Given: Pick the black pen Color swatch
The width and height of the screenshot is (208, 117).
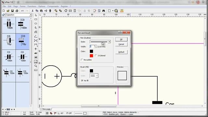Looking at the screenshot, I should coord(91,51).
